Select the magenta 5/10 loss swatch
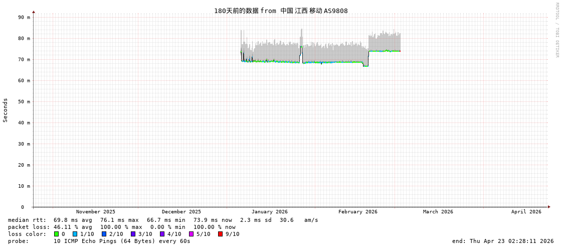Screen dimensions: 562x248 pyautogui.click(x=191, y=234)
